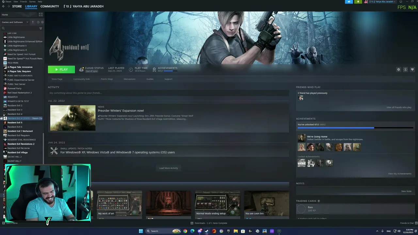Open the Windows Start menu
The width and height of the screenshot is (418, 235).
point(141,231)
